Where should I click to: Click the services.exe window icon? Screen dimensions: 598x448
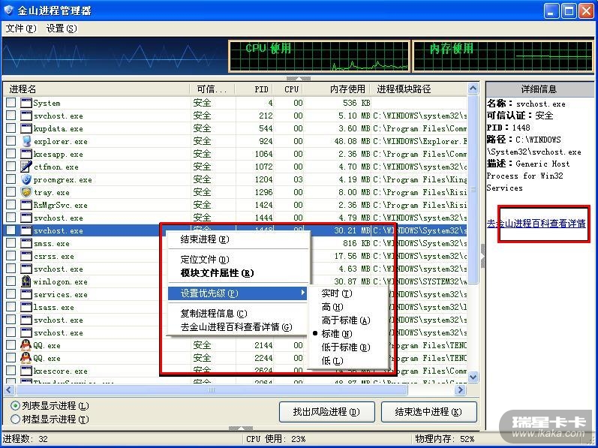tap(26, 294)
